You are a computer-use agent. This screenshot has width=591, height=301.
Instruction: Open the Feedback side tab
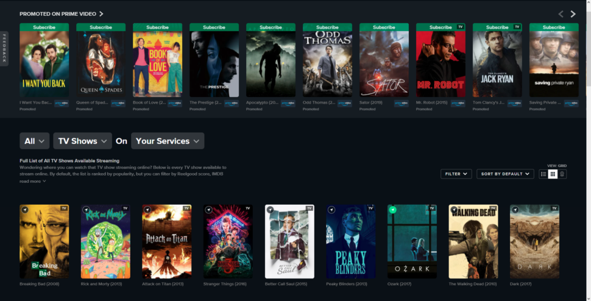click(x=4, y=48)
